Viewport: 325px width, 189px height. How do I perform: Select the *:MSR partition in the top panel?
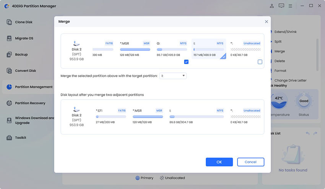pyautogui.click(x=135, y=49)
